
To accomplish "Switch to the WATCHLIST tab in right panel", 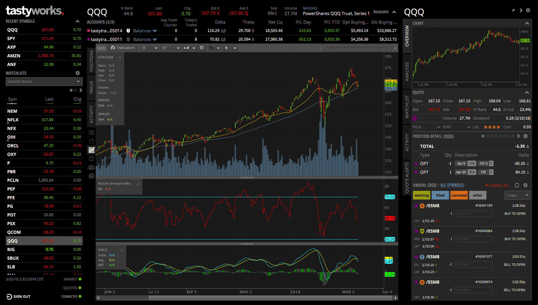I will pos(407,107).
